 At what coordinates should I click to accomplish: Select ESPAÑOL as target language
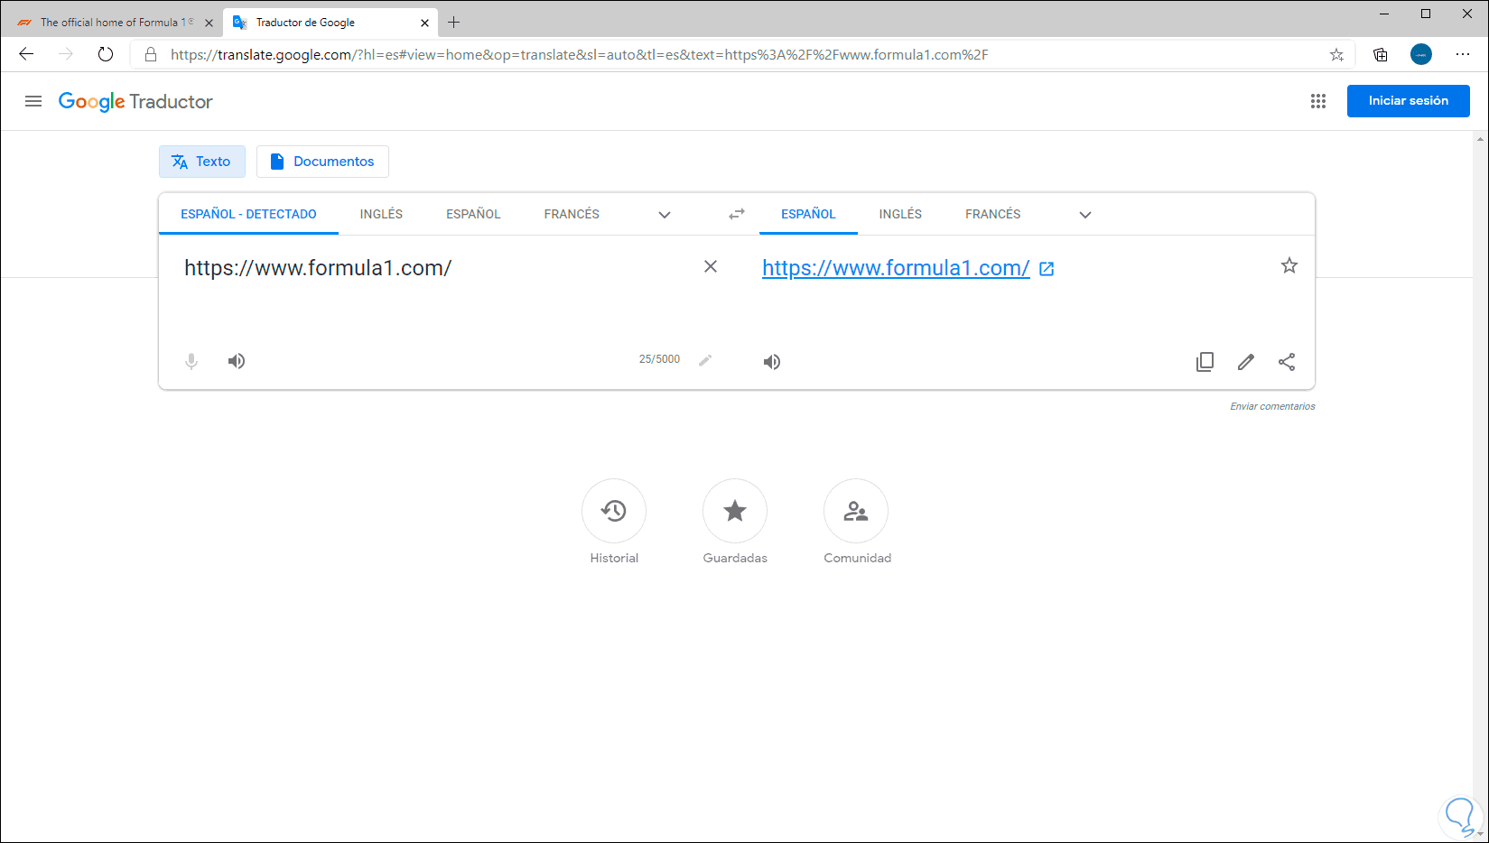(808, 214)
